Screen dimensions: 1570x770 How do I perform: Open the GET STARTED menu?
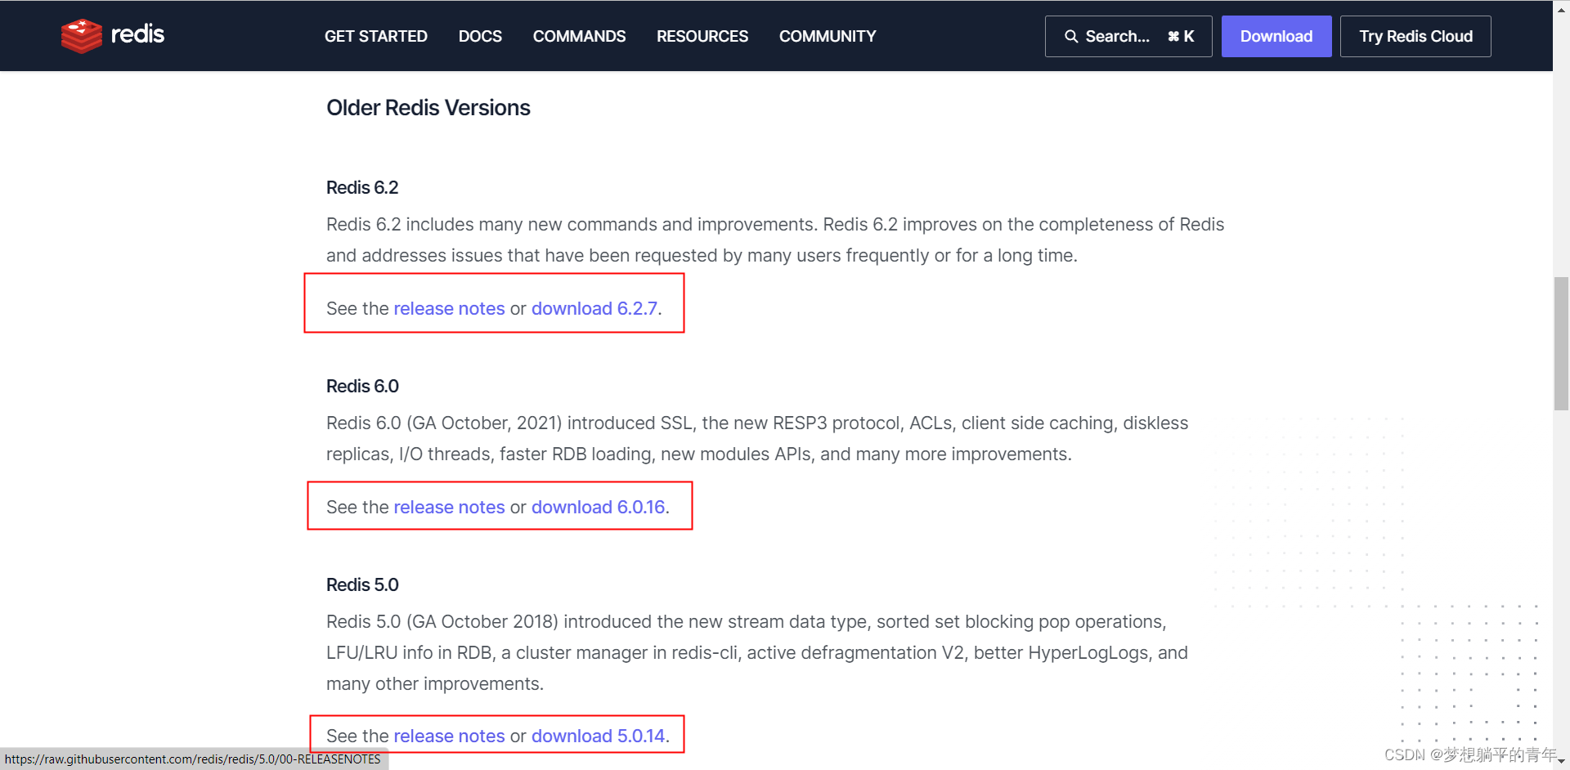click(x=376, y=37)
